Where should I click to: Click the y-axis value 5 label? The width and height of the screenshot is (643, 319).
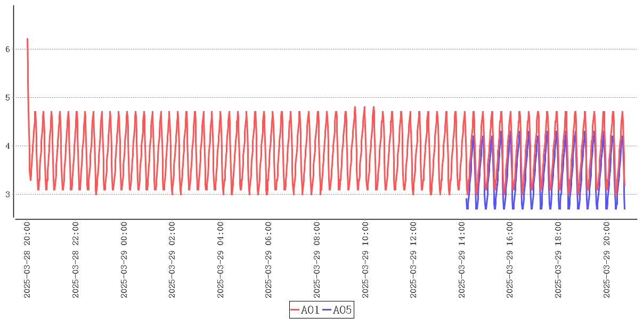click(x=7, y=98)
